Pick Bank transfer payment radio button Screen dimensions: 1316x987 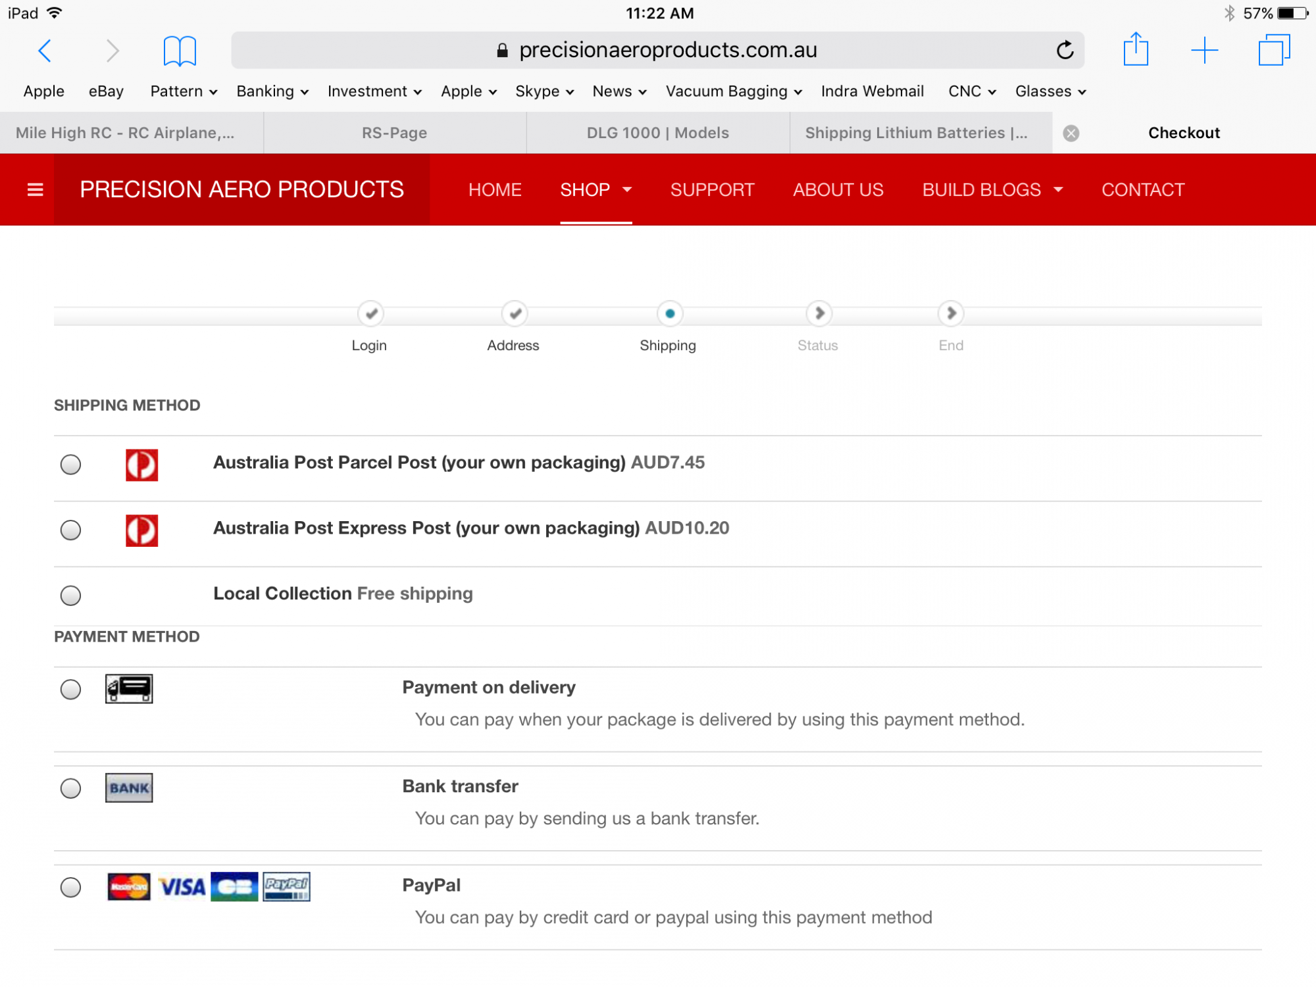pos(70,788)
